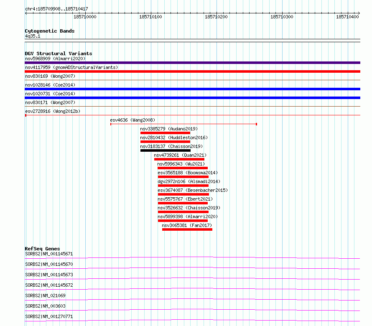Image resolution: width=372 pixels, height=326 pixels.
Task: Click the 185710300 ruler position label
Action: 282,17
